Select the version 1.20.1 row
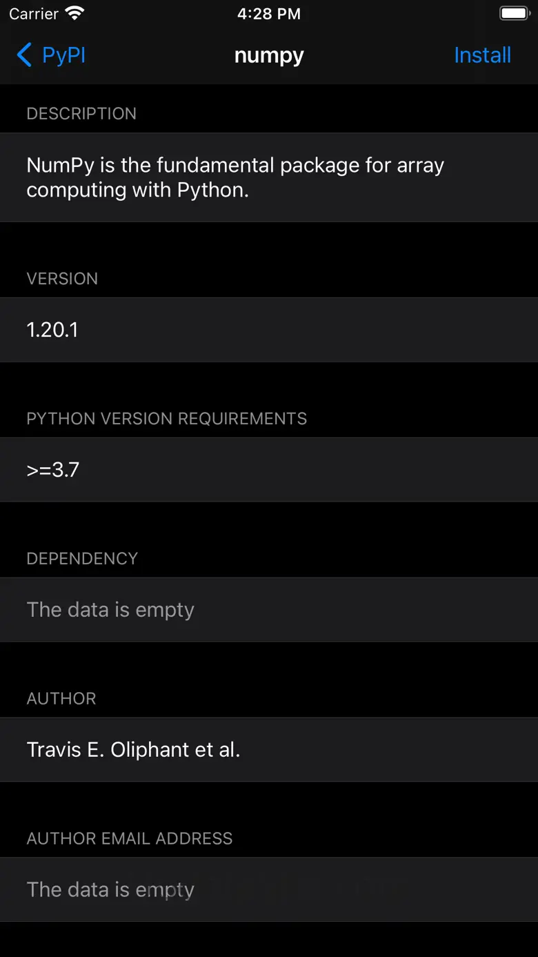Viewport: 538px width, 957px height. pyautogui.click(x=269, y=330)
